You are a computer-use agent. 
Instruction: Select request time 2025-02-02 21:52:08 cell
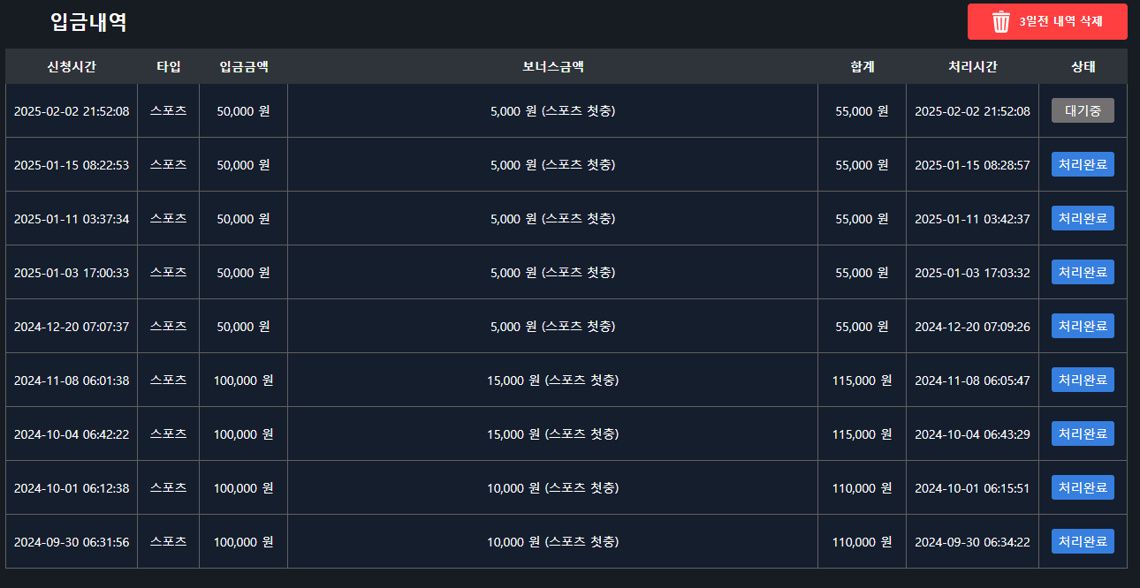click(72, 111)
